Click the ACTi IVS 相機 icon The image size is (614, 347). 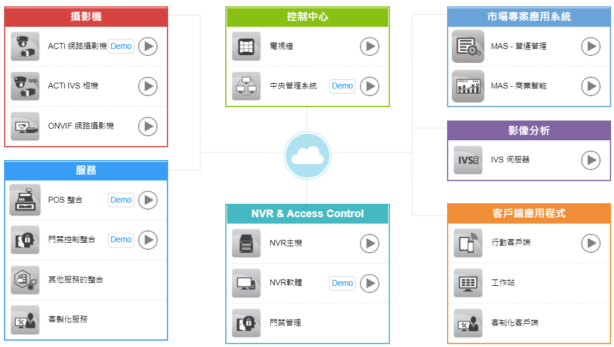point(24,86)
